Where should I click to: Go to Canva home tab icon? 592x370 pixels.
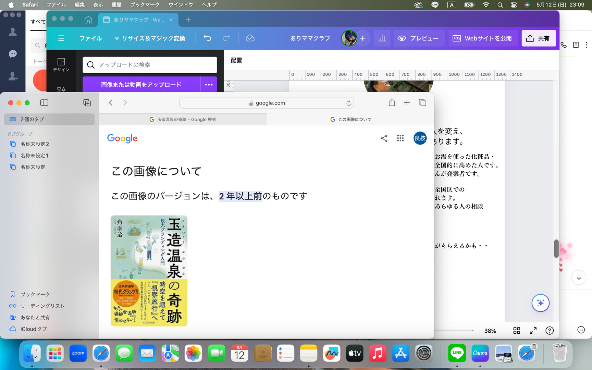click(88, 20)
